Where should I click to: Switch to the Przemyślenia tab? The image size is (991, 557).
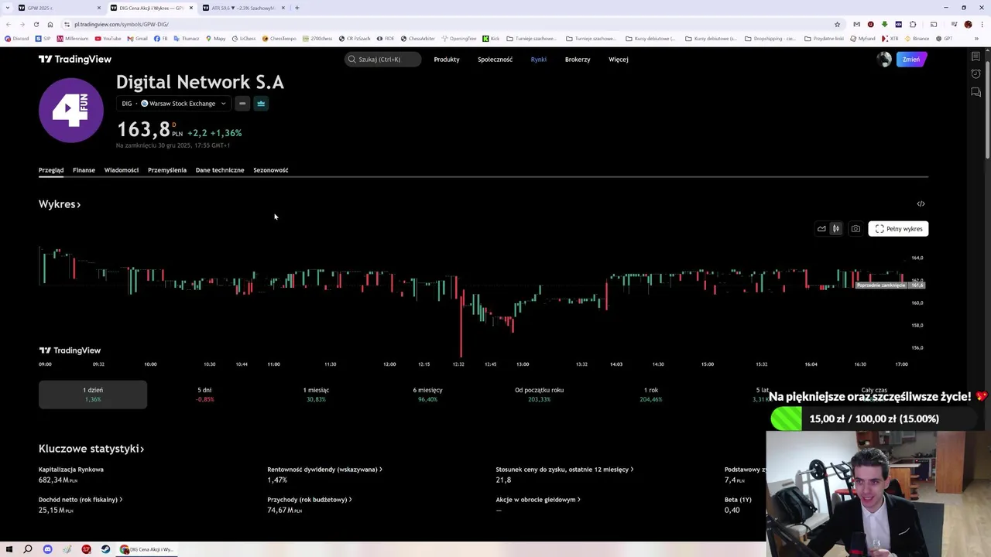(167, 170)
